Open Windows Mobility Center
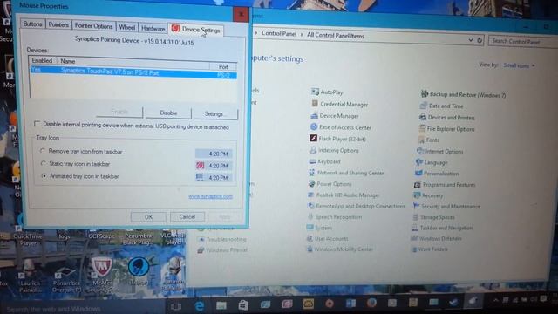 click(x=339, y=249)
